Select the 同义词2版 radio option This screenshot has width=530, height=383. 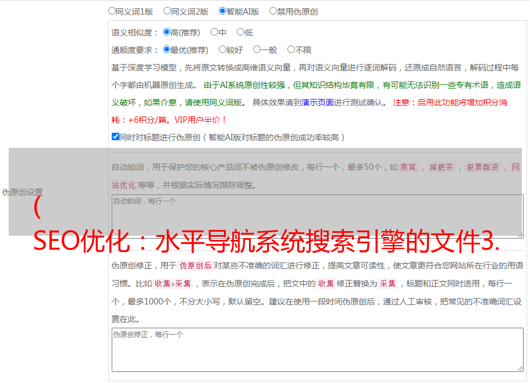coord(167,11)
